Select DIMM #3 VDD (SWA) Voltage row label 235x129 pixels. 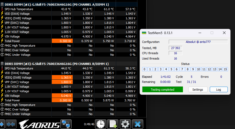[x=17, y=73]
